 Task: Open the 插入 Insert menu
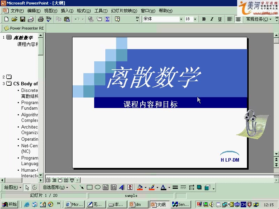coord(67,11)
